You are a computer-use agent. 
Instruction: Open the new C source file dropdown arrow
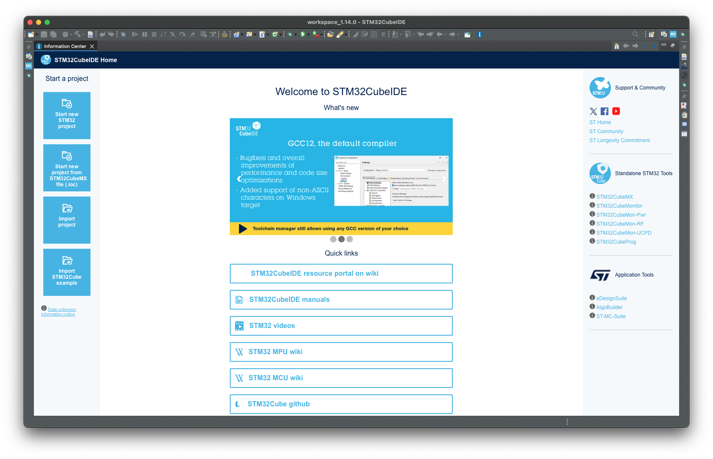(268, 35)
